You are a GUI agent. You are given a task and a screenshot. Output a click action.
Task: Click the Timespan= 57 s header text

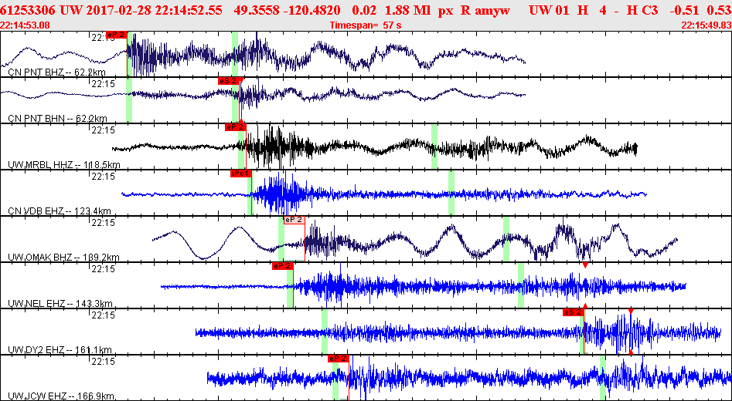(366, 25)
